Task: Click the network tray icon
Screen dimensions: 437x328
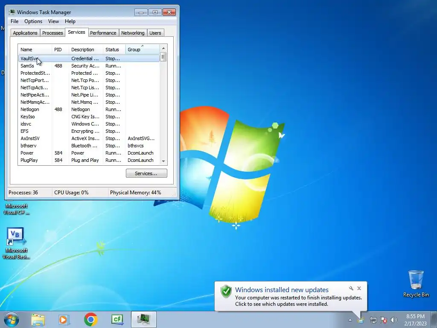Action: tap(373, 320)
